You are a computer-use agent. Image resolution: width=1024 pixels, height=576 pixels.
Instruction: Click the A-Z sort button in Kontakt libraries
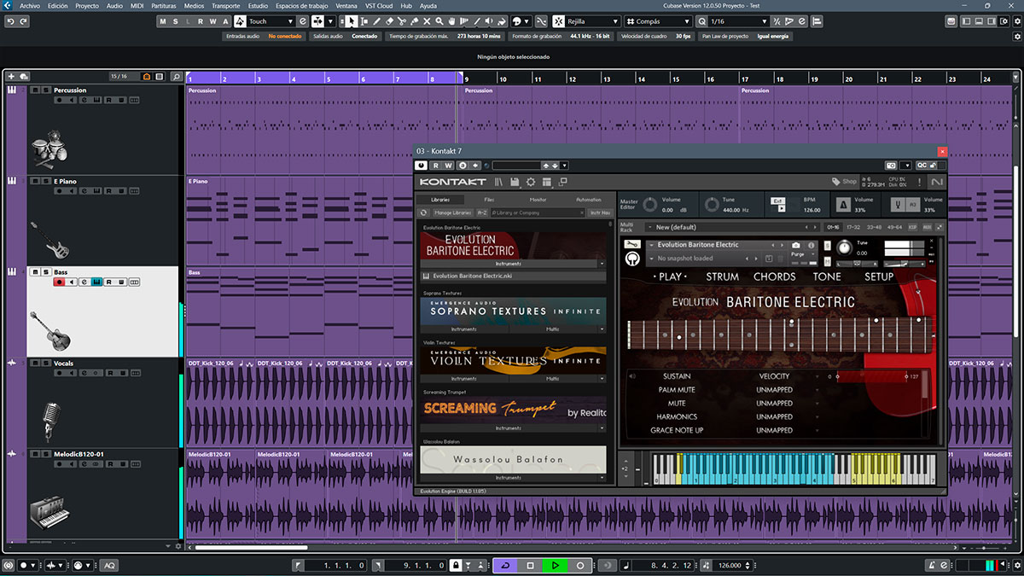[x=482, y=212]
